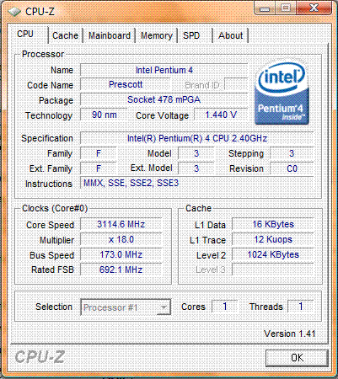Open the SPD tab
Image resolution: width=338 pixels, height=379 pixels.
[x=191, y=35]
